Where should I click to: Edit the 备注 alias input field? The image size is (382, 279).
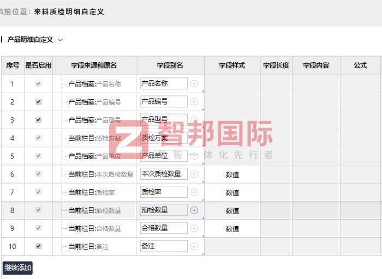tap(164, 246)
